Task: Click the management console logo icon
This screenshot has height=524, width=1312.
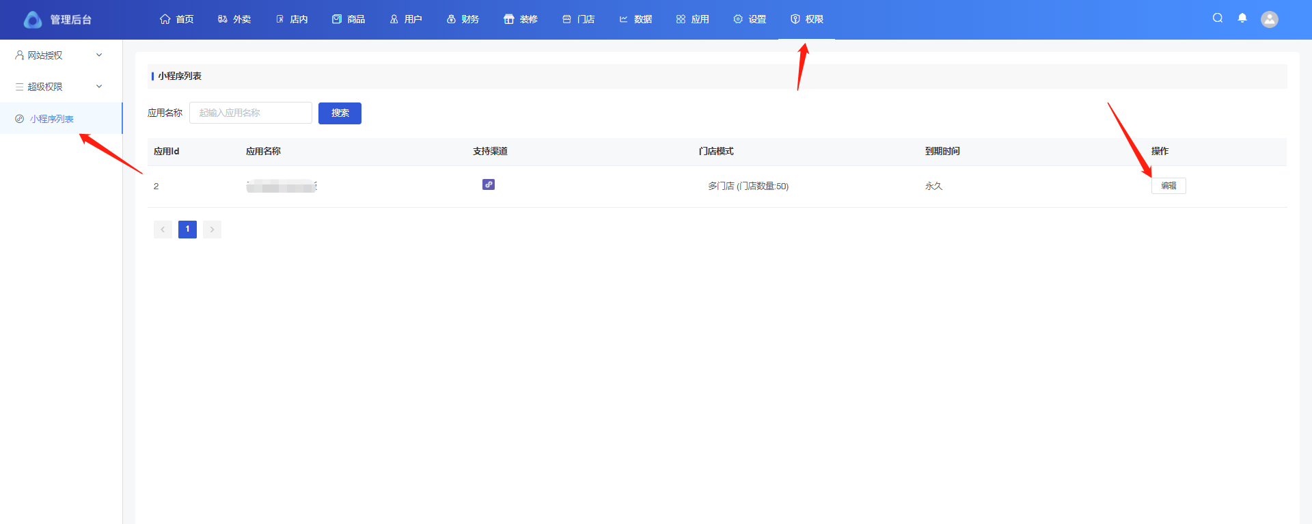Action: (x=32, y=20)
